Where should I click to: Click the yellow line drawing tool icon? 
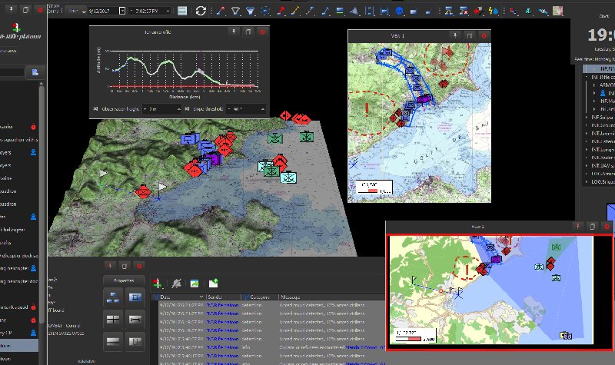(295, 11)
